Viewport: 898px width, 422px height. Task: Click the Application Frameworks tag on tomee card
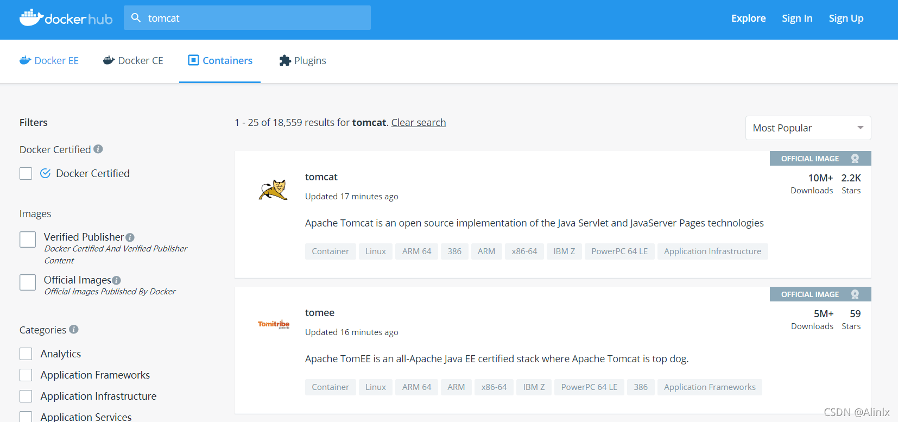710,387
